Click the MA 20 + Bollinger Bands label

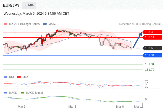pos(24,24)
